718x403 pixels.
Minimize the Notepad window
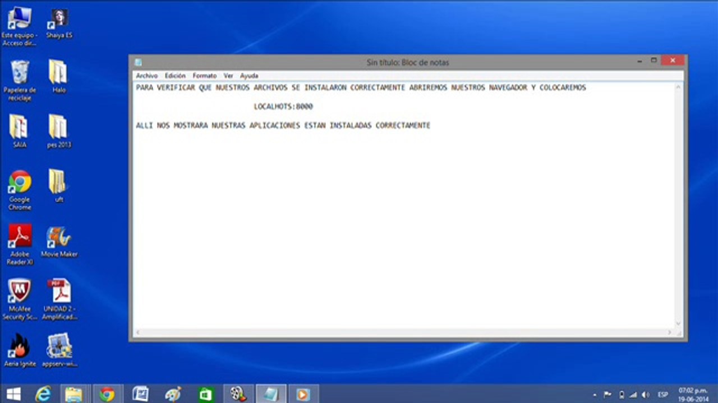point(639,60)
